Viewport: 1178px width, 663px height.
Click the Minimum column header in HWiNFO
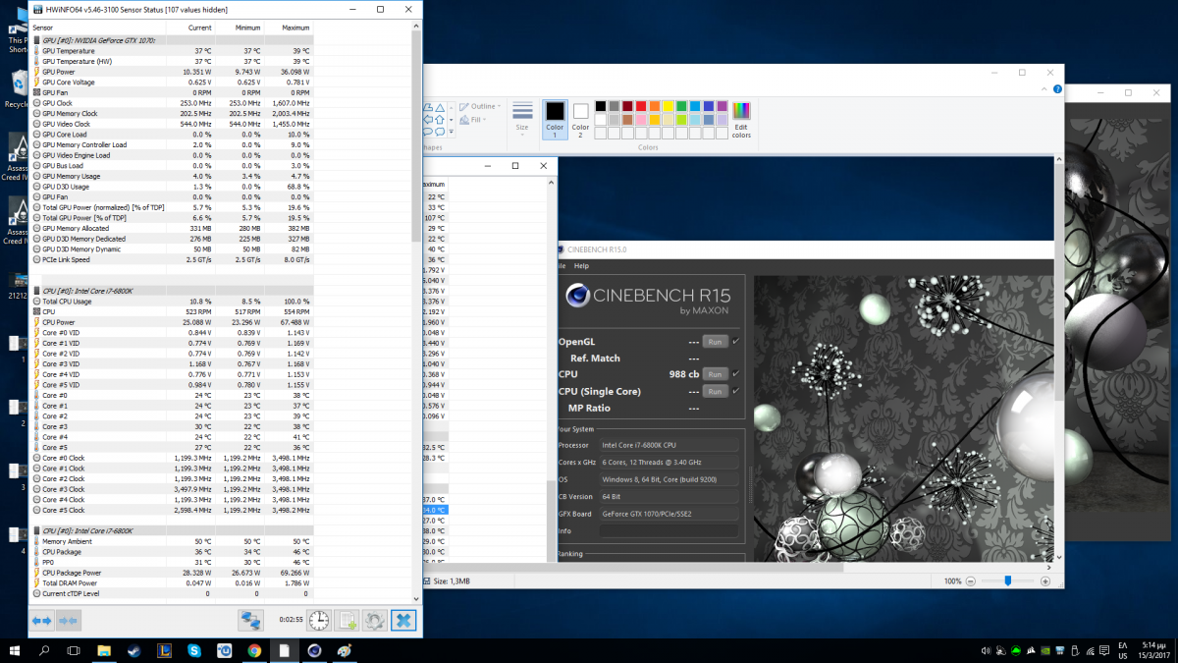pyautogui.click(x=239, y=28)
